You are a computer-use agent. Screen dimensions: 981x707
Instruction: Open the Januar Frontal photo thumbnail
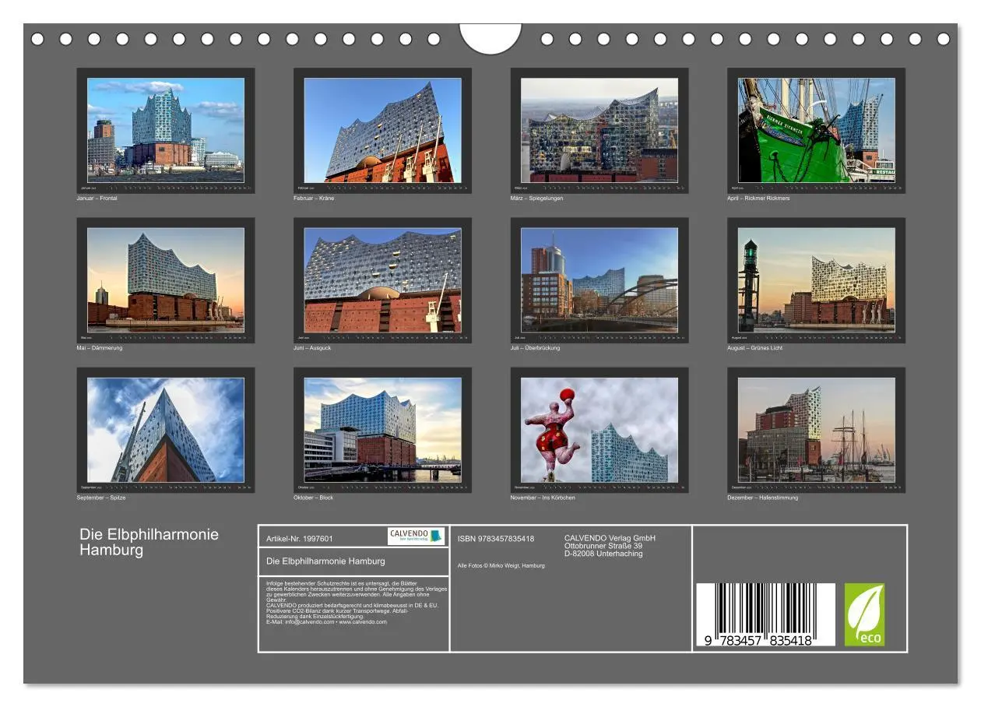click(x=166, y=131)
